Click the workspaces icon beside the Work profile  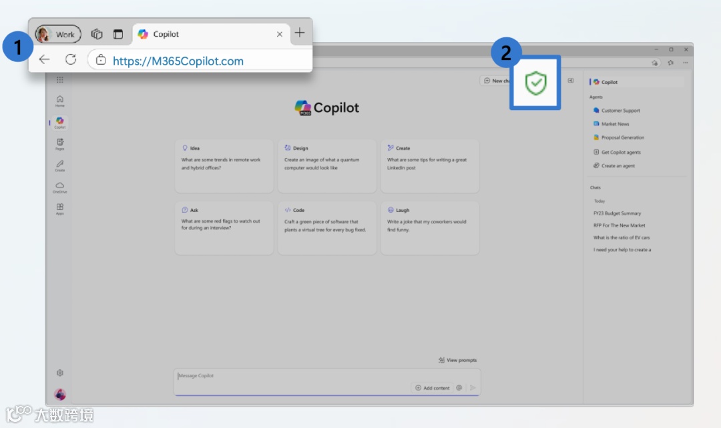pos(97,34)
